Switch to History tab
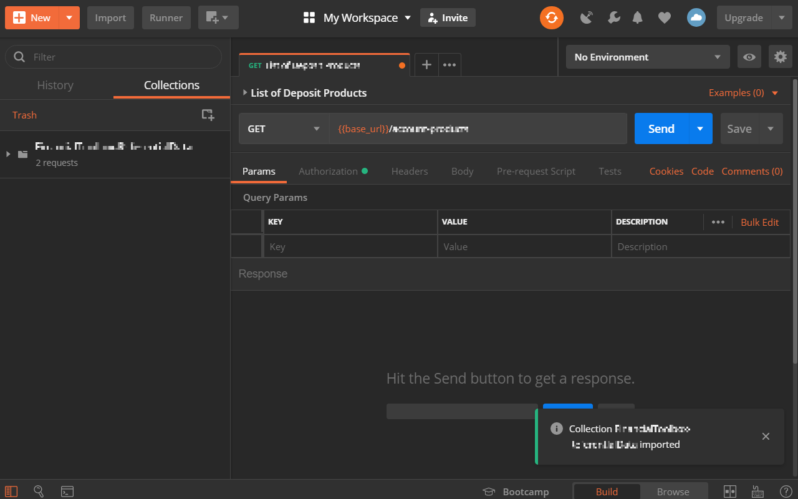Viewport: 798px width, 499px height. coord(55,85)
